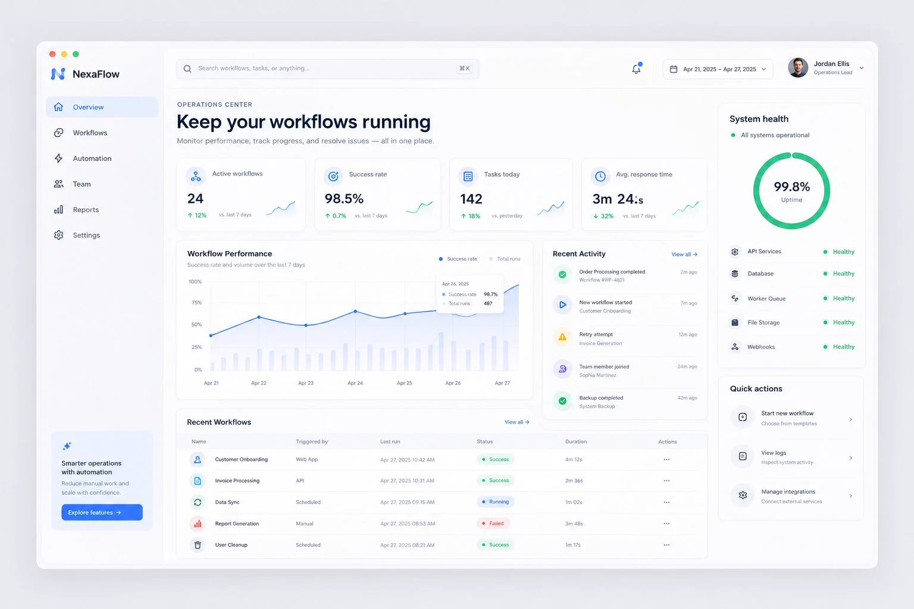Click View all in Recent Activity

pyautogui.click(x=684, y=255)
